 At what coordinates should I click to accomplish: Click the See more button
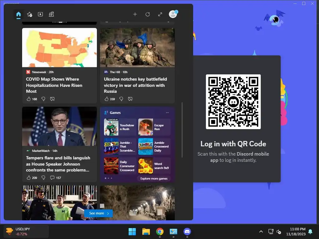(x=98, y=213)
